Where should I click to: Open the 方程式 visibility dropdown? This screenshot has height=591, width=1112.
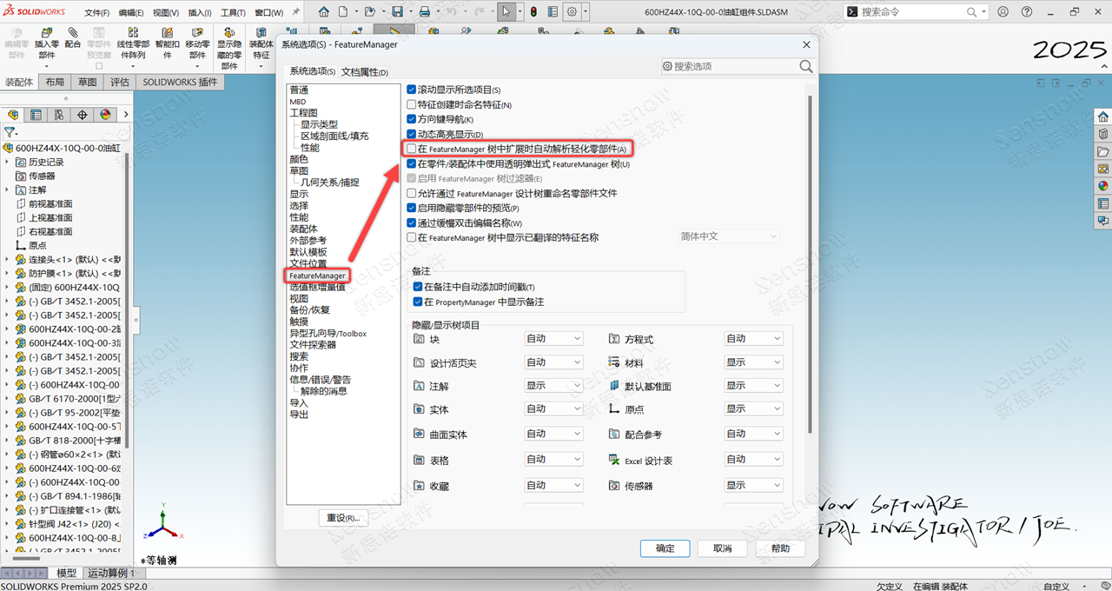click(x=753, y=339)
